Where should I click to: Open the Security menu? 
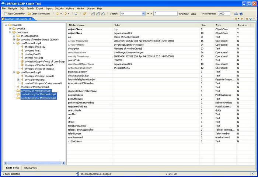59,8
